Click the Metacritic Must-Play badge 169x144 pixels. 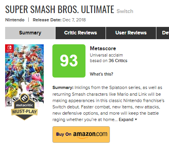[24, 107]
